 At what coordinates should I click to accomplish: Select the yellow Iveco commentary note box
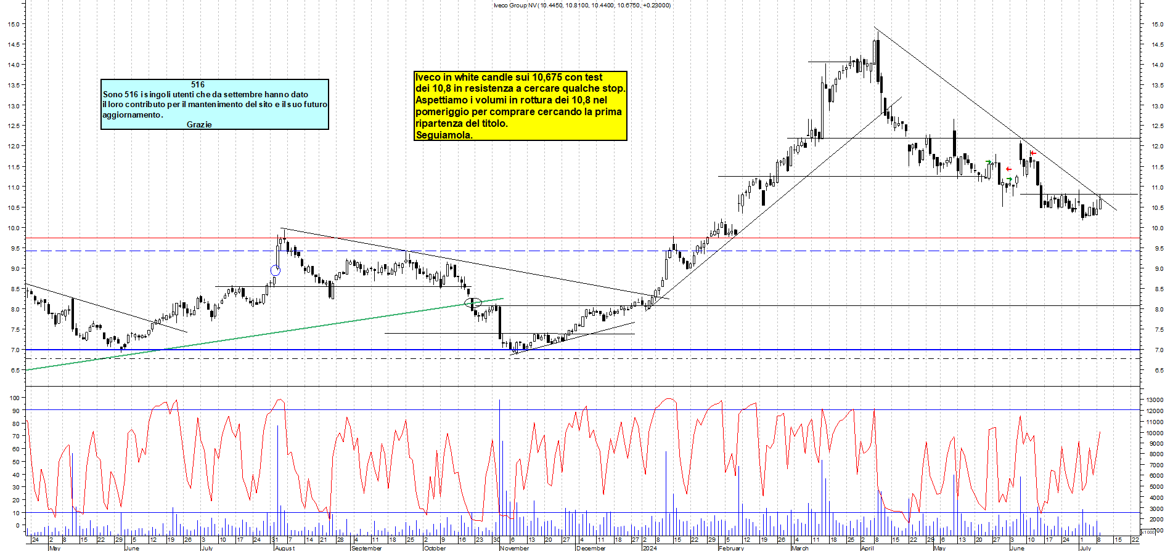tap(520, 106)
